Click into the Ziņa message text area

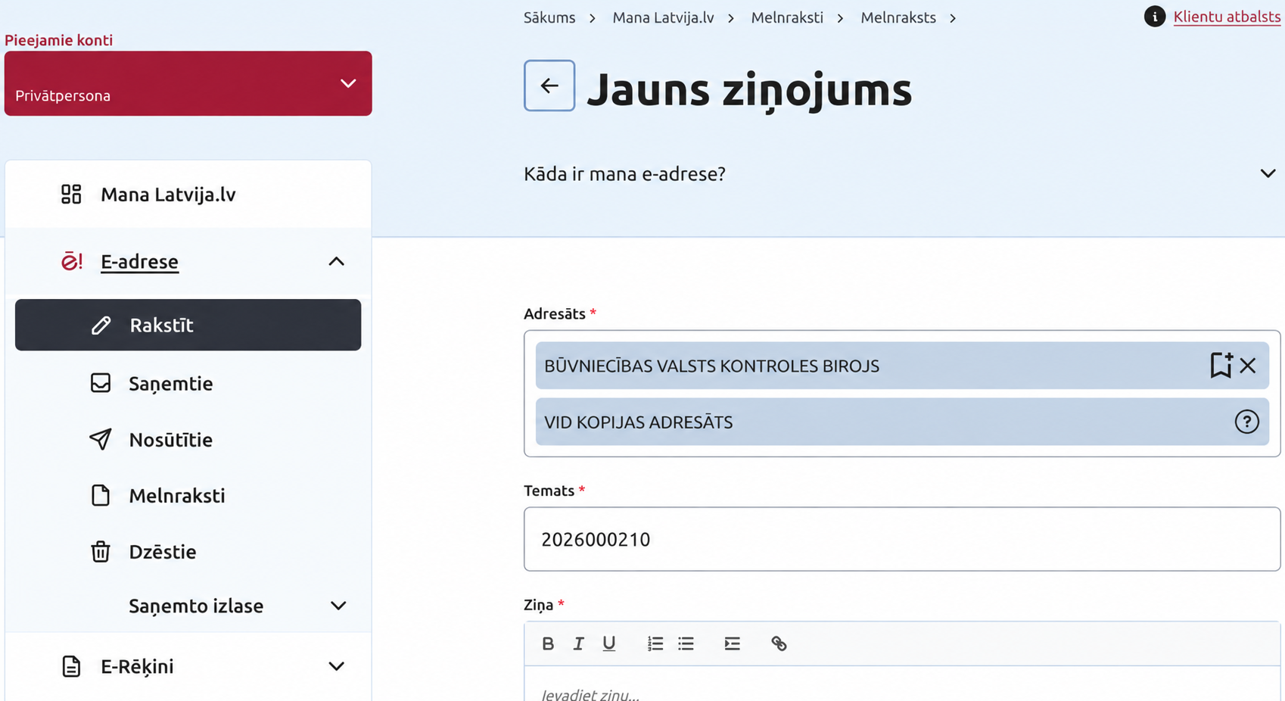[x=902, y=684]
